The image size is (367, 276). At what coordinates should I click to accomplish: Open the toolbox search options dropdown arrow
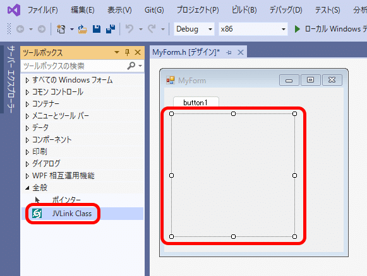(x=140, y=66)
